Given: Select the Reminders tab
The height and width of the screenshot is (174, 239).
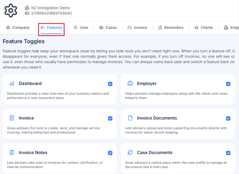Looking at the screenshot, I should click(171, 28).
